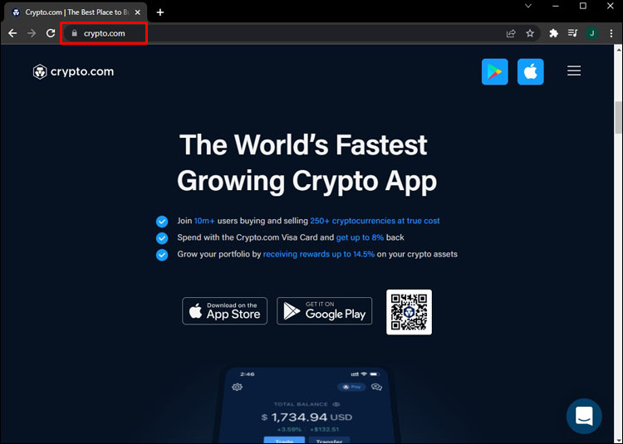Image resolution: width=623 pixels, height=444 pixels.
Task: Click The World's Fastest Growing Crypto App heading
Action: click(x=307, y=163)
